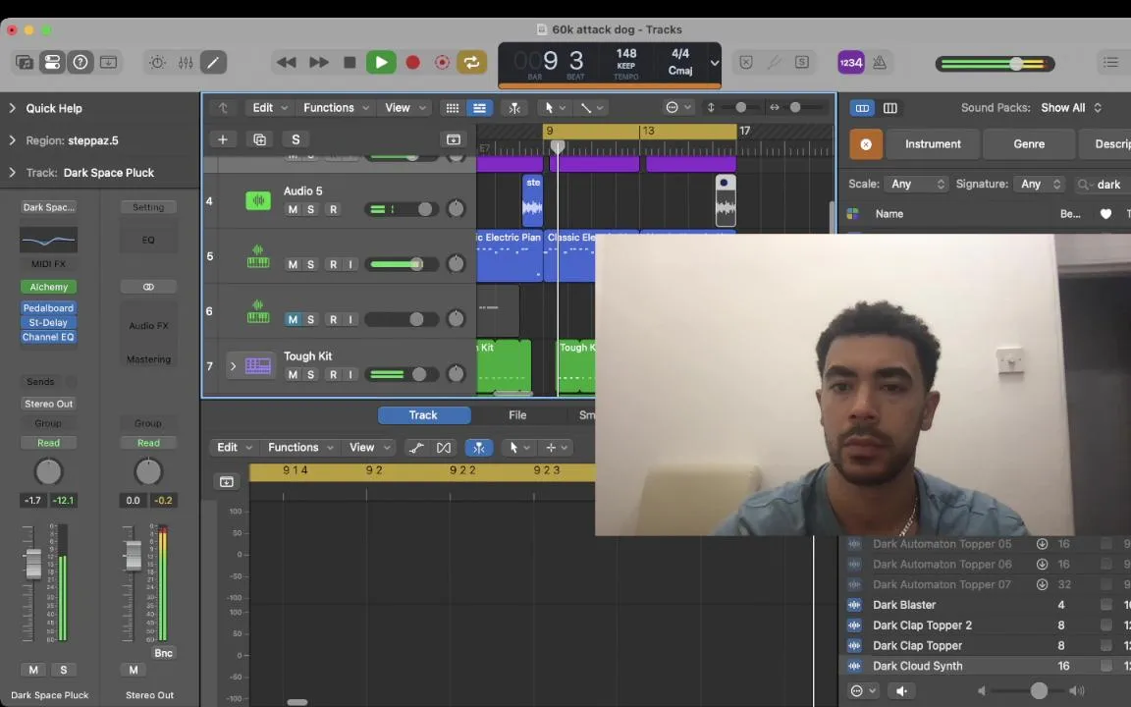The width and height of the screenshot is (1131, 707).
Task: Open the Signature Any dropdown
Action: (x=1040, y=184)
